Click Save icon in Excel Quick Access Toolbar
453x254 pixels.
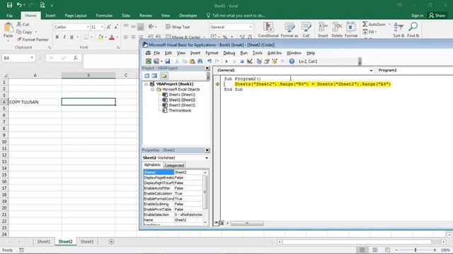tap(9, 5)
